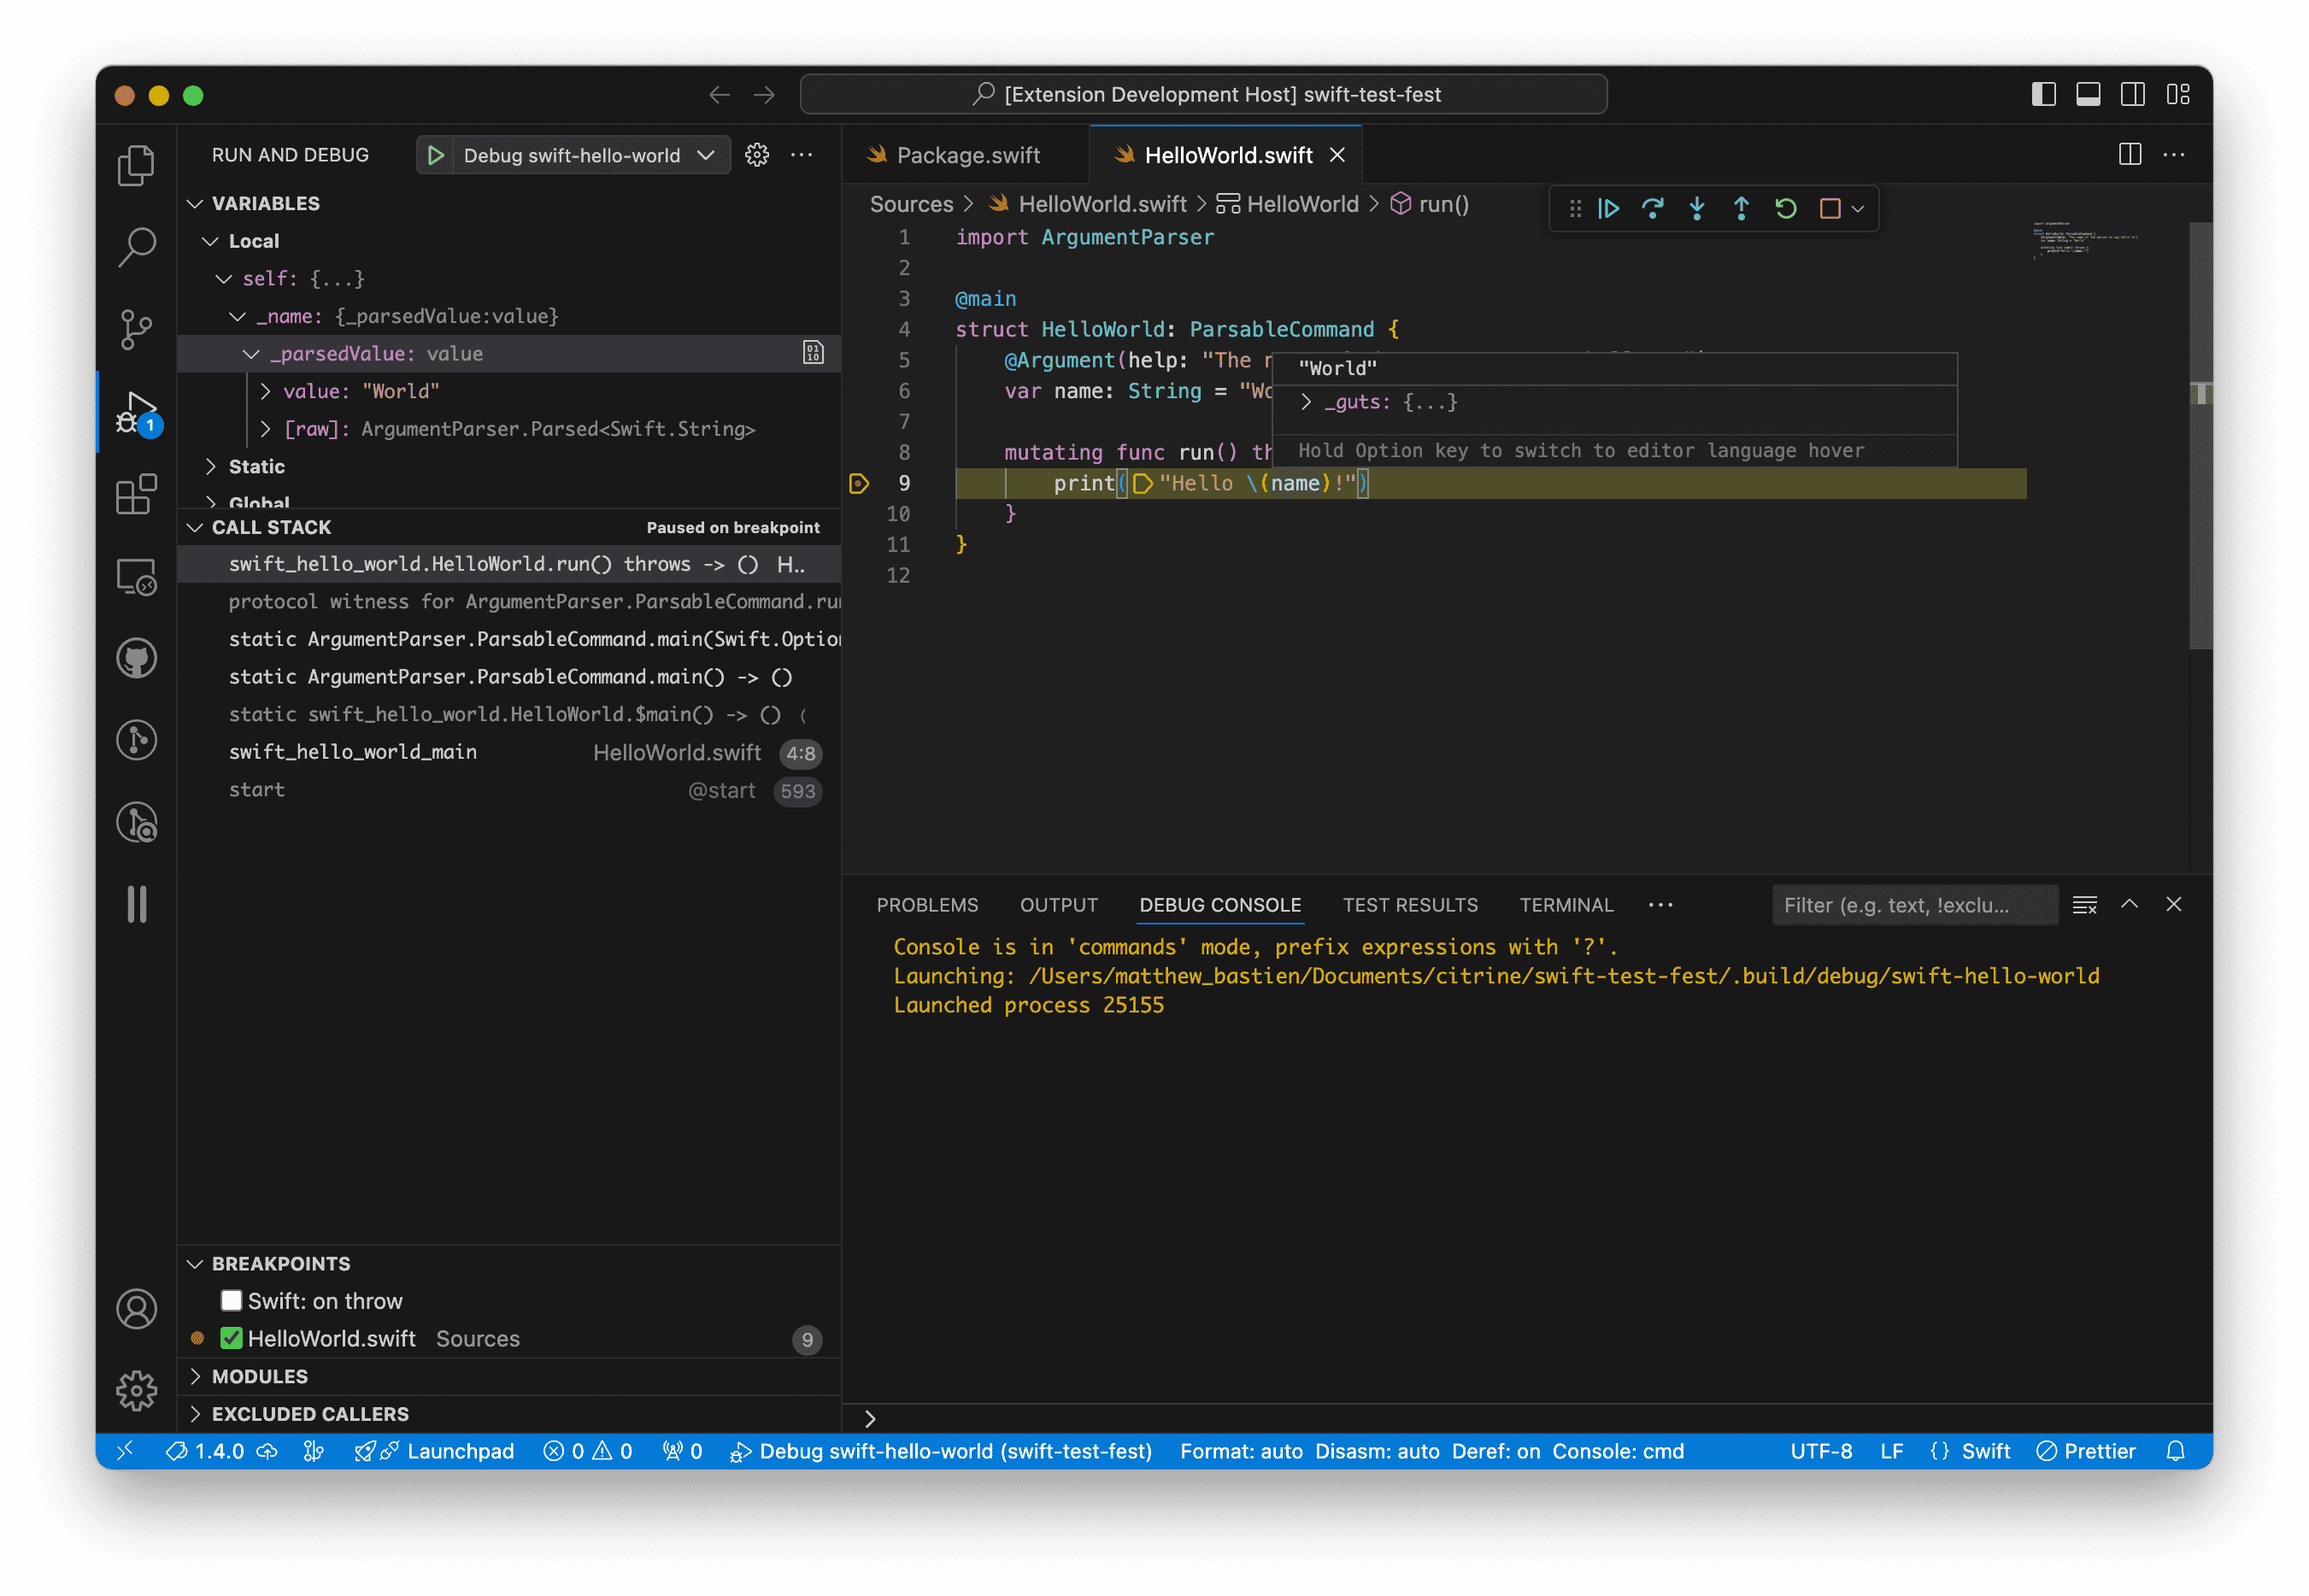Stop the debug session
Image resolution: width=2309 pixels, height=1596 pixels.
tap(1829, 208)
